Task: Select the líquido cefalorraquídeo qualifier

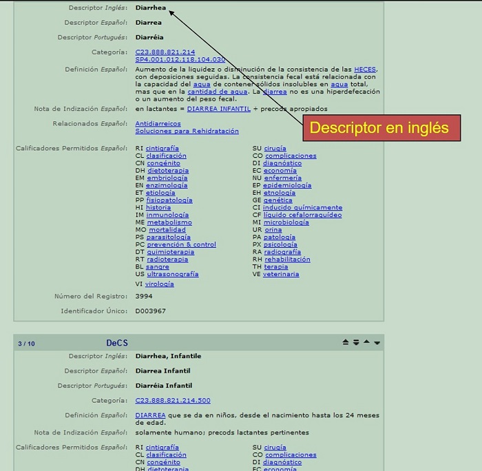Action: click(302, 215)
